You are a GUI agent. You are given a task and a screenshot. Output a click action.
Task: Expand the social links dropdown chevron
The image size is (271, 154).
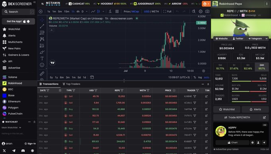point(267,39)
